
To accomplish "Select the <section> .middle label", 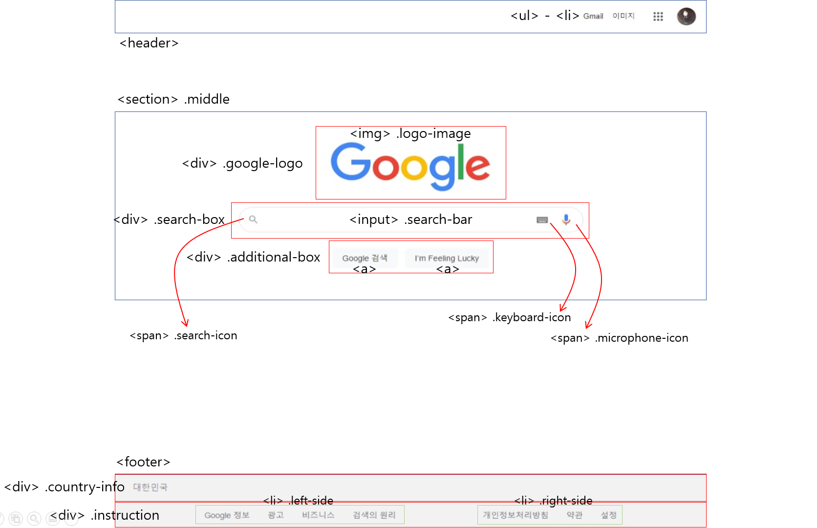I will tap(173, 99).
